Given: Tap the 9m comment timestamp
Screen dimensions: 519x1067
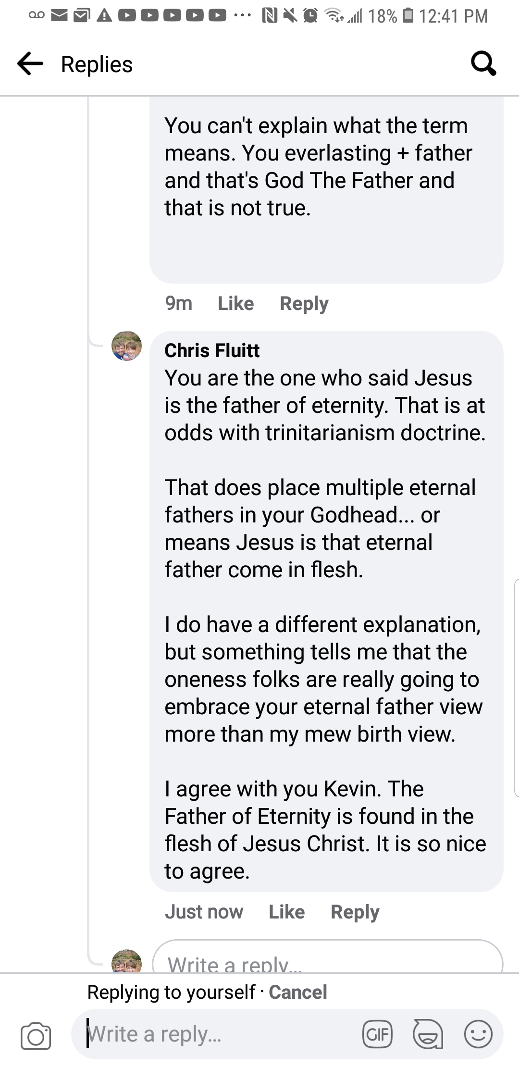Looking at the screenshot, I should 179,303.
